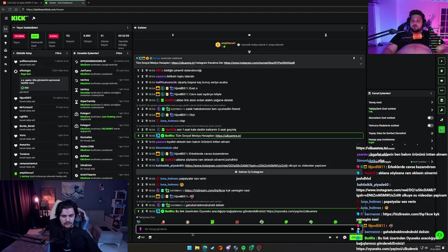
Task: Delete luna_holmes' clap message with its trash icon
Action: [138, 121]
